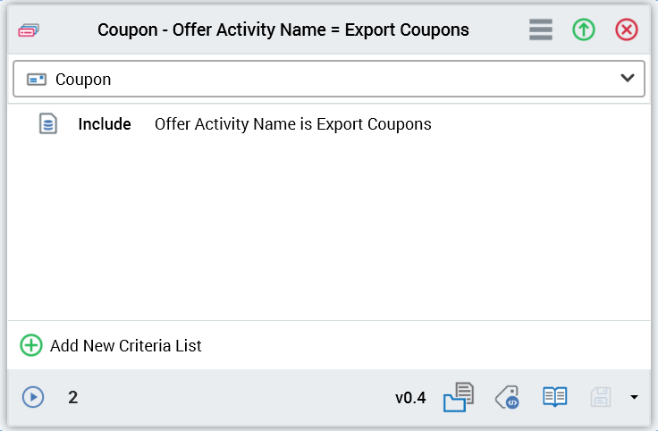Click the tag code icon
The width and height of the screenshot is (658, 431).
(x=507, y=397)
